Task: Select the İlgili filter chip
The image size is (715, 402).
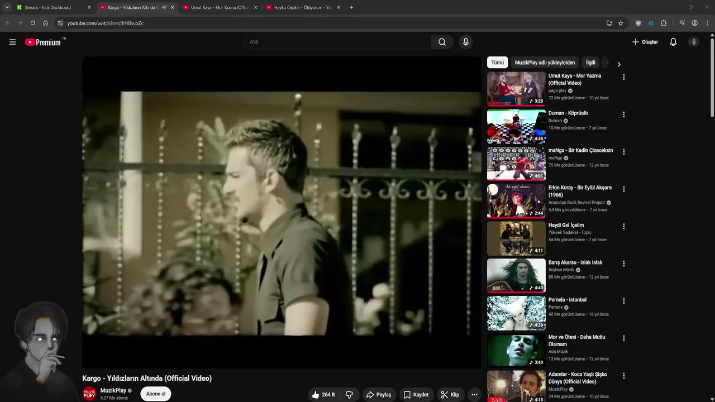Action: point(590,63)
